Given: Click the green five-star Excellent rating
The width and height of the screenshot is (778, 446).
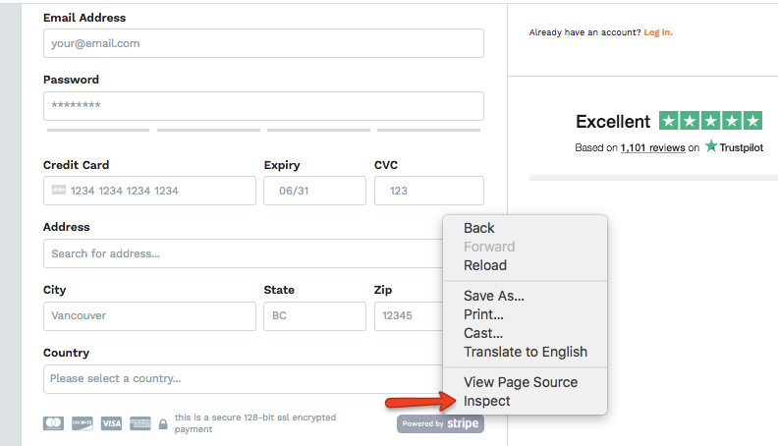Looking at the screenshot, I should click(x=710, y=121).
